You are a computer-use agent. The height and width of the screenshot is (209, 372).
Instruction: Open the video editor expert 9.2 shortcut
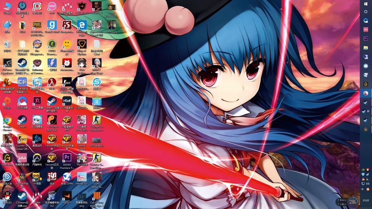[52, 199]
